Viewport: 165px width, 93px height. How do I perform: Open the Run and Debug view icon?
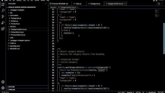(x=3, y=22)
